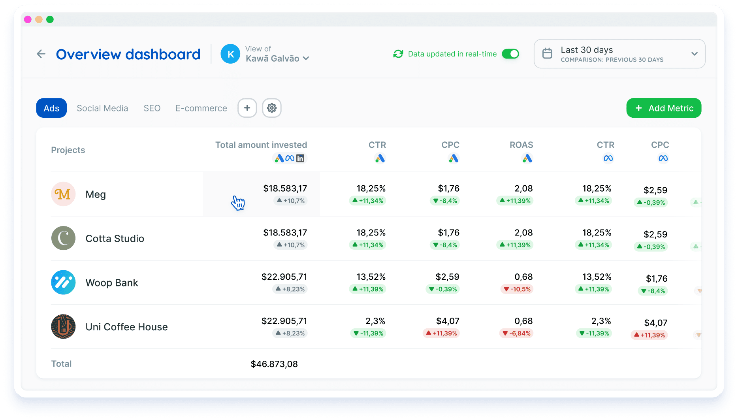Click Woop Bank's +8,23% change badge

coord(290,289)
